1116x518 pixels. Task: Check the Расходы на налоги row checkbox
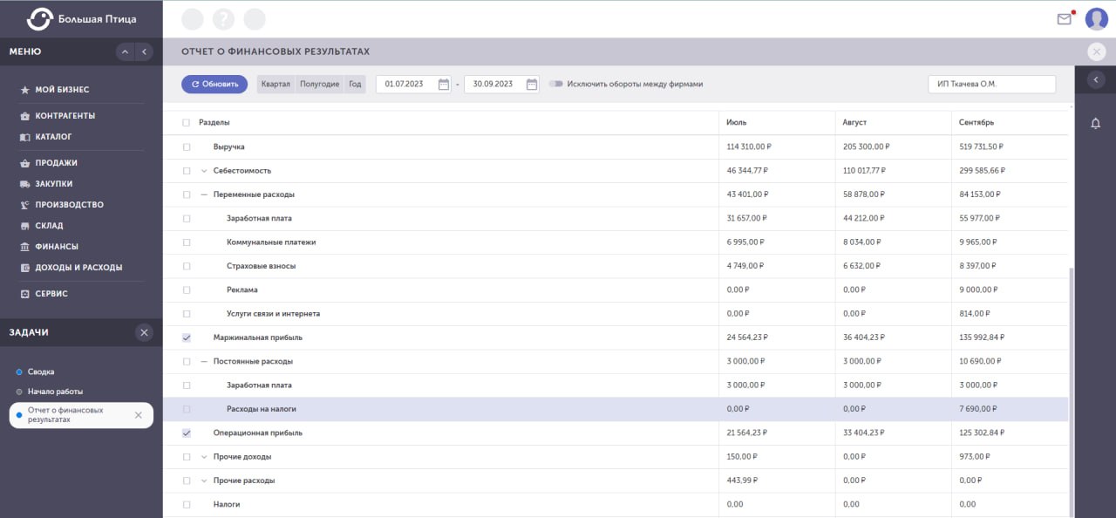tap(186, 409)
